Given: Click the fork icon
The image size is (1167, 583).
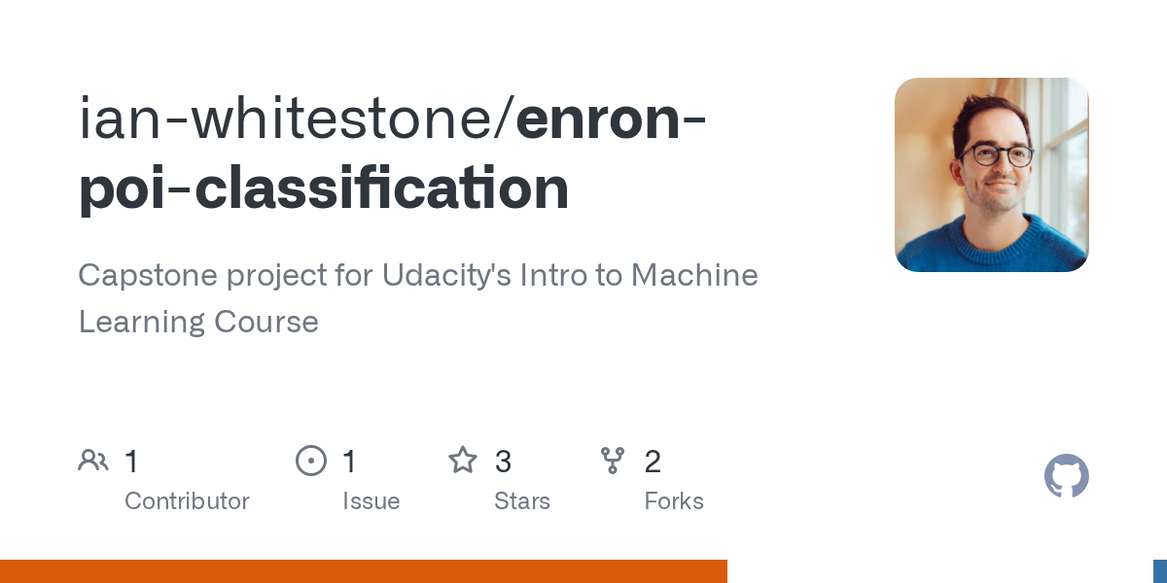Looking at the screenshot, I should (x=613, y=461).
